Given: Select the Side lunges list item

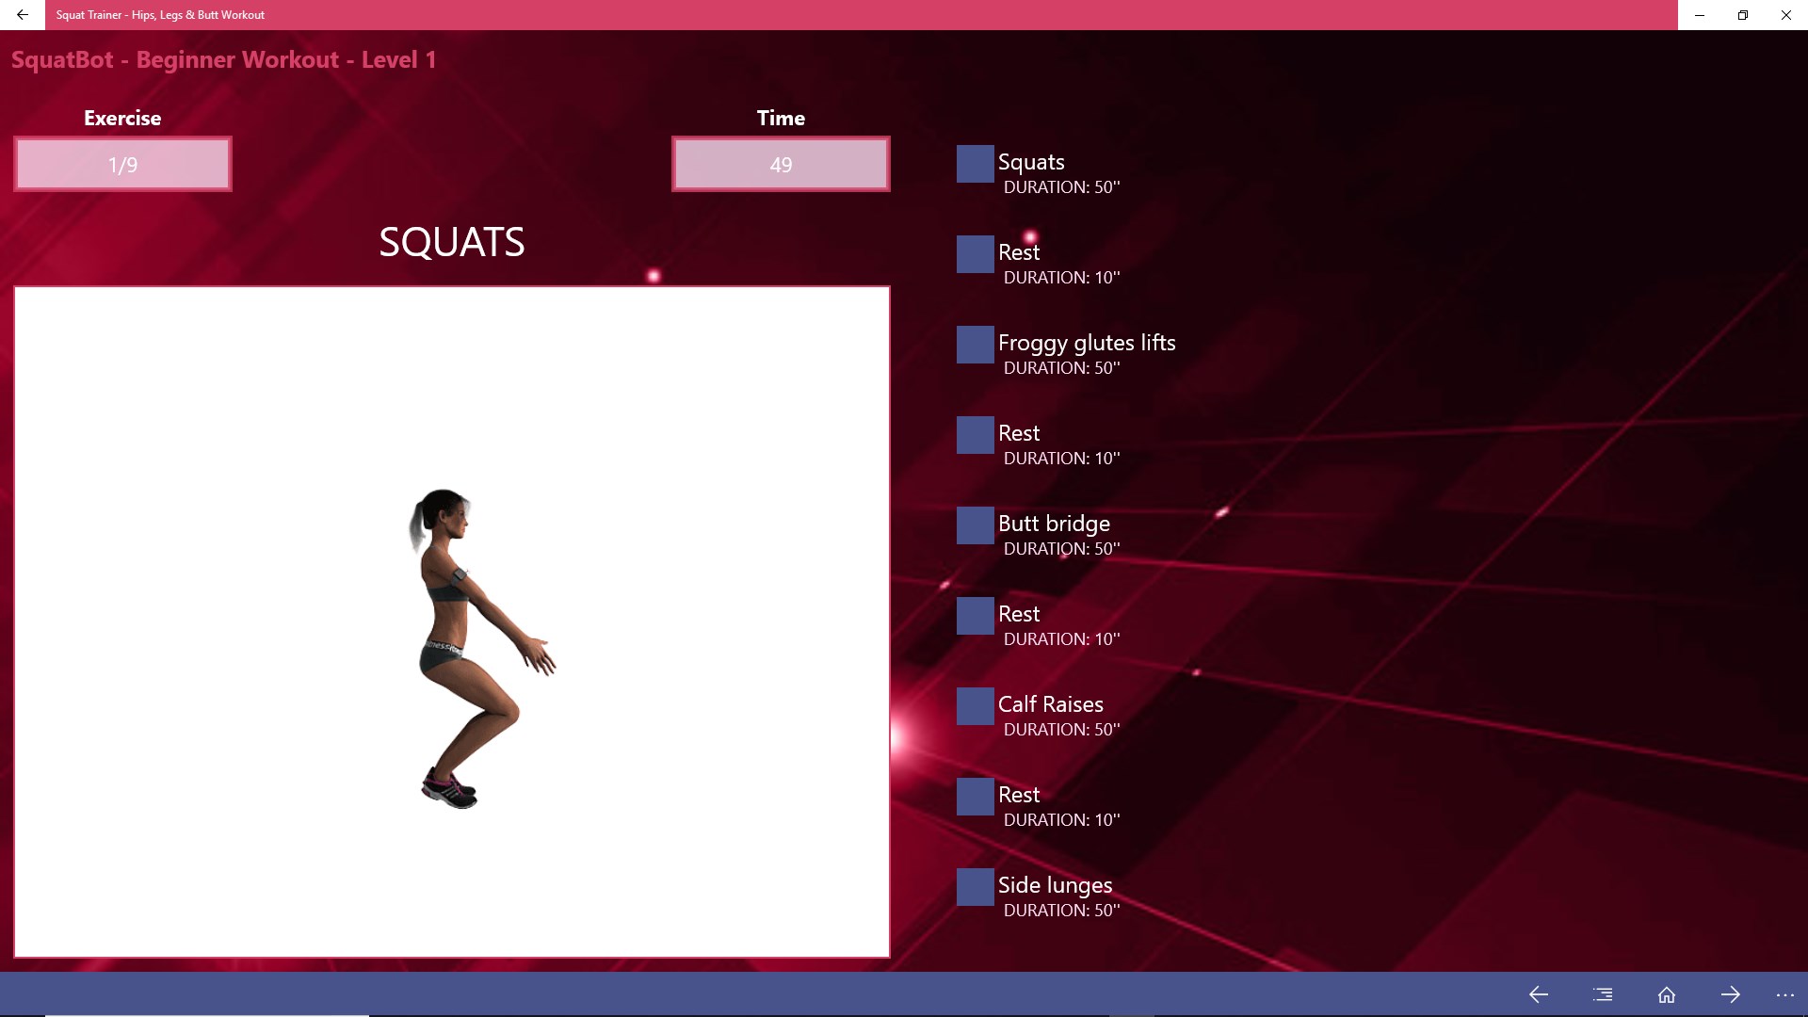Looking at the screenshot, I should pos(1055,885).
